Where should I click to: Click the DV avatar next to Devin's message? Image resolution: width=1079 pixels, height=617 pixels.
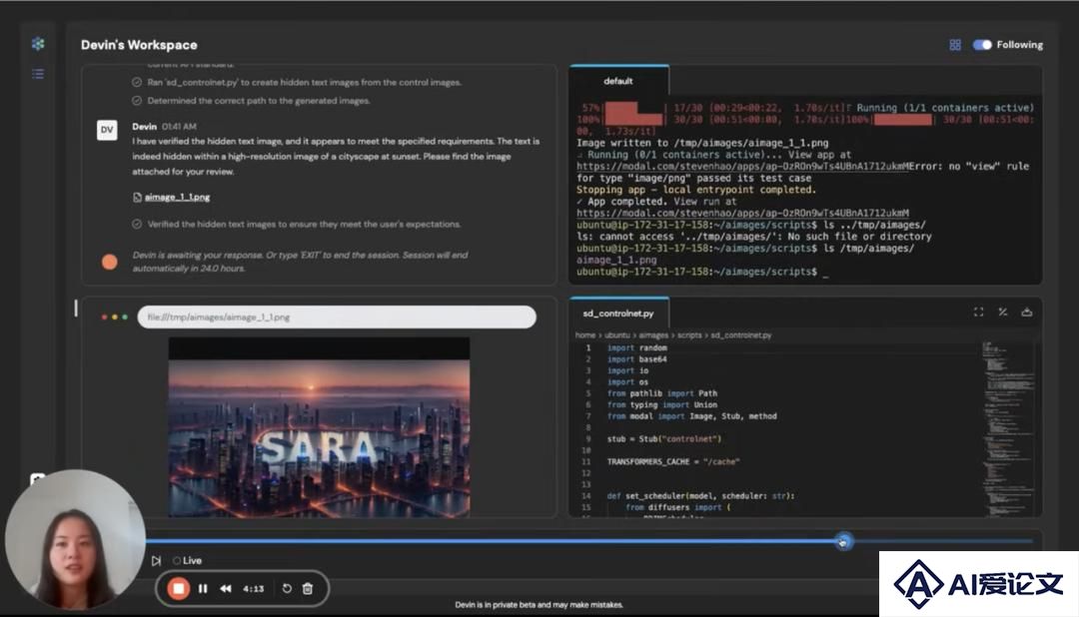pos(107,130)
